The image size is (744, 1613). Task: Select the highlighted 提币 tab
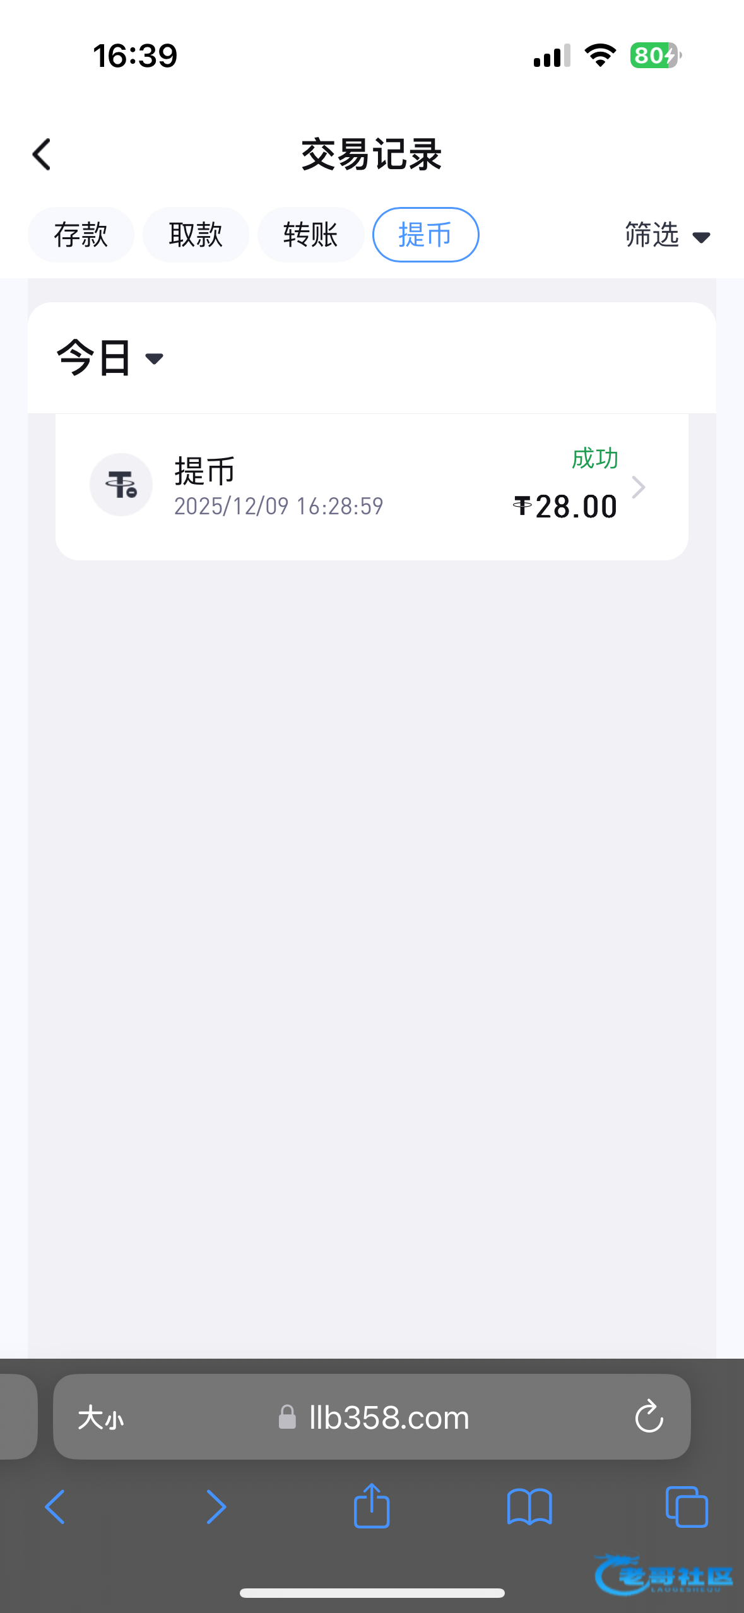pyautogui.click(x=425, y=235)
